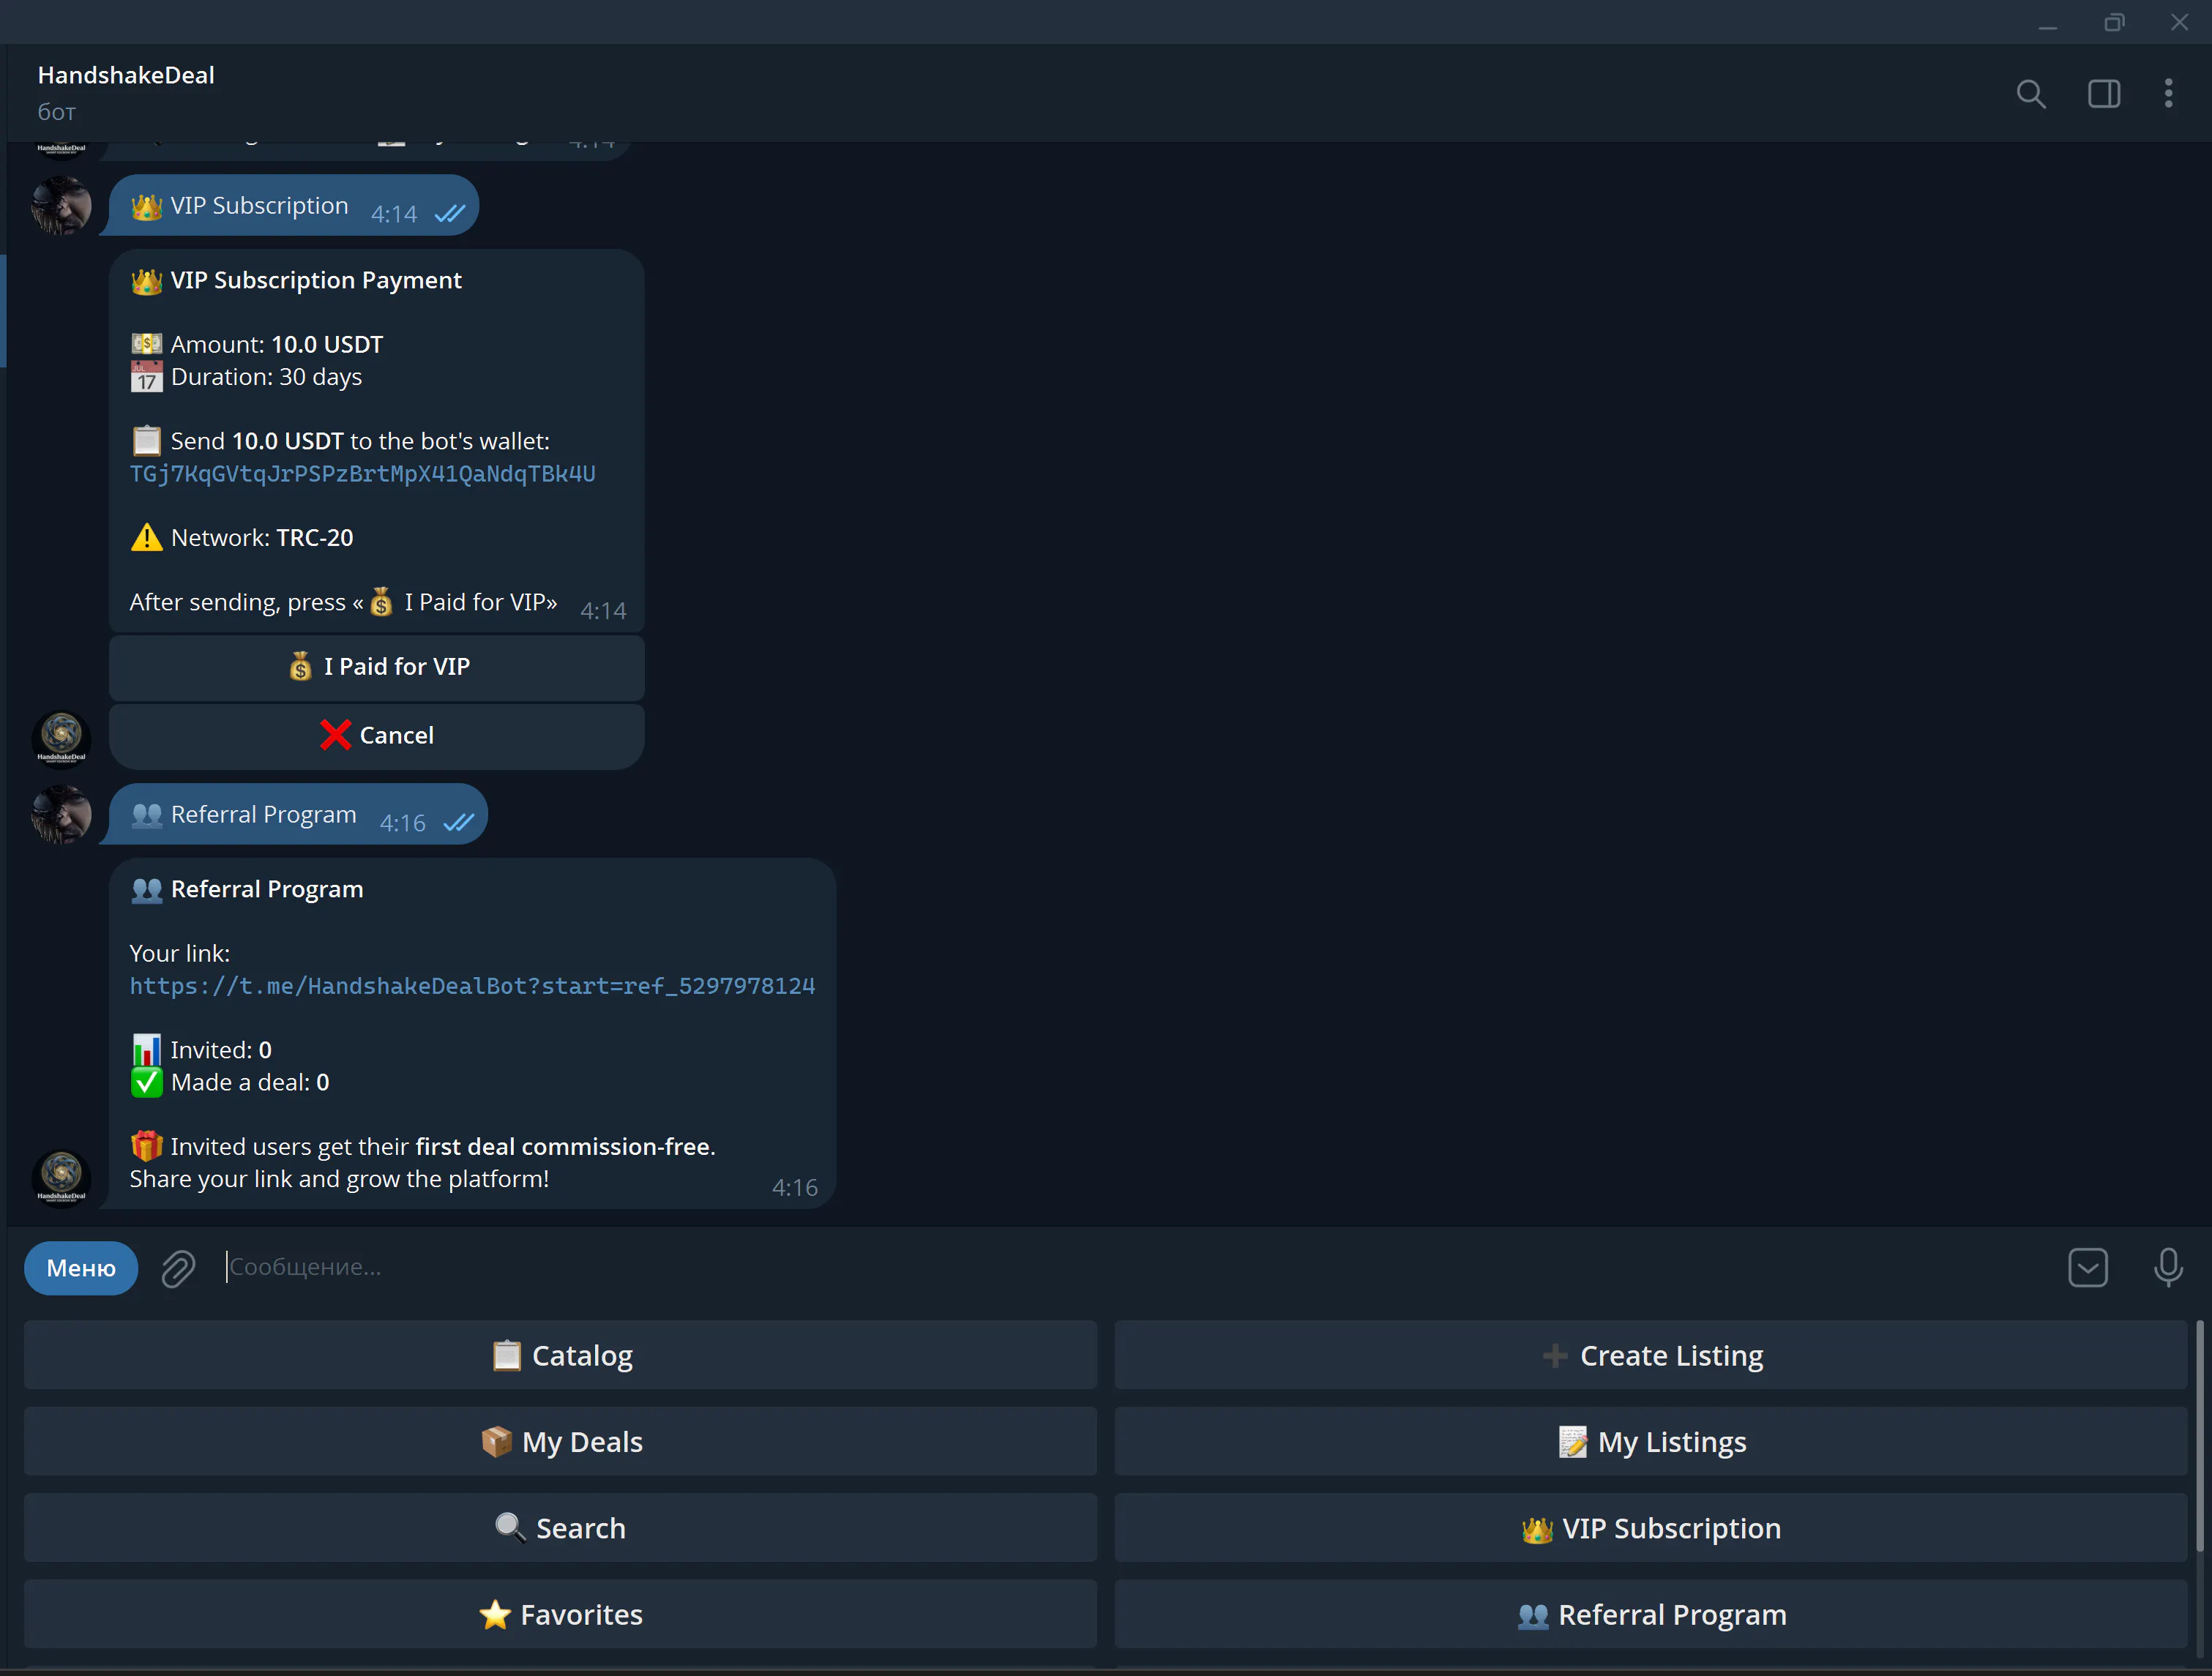Cancel the VIP subscription payment
Screen dimensions: 2212x1676
pos(376,736)
